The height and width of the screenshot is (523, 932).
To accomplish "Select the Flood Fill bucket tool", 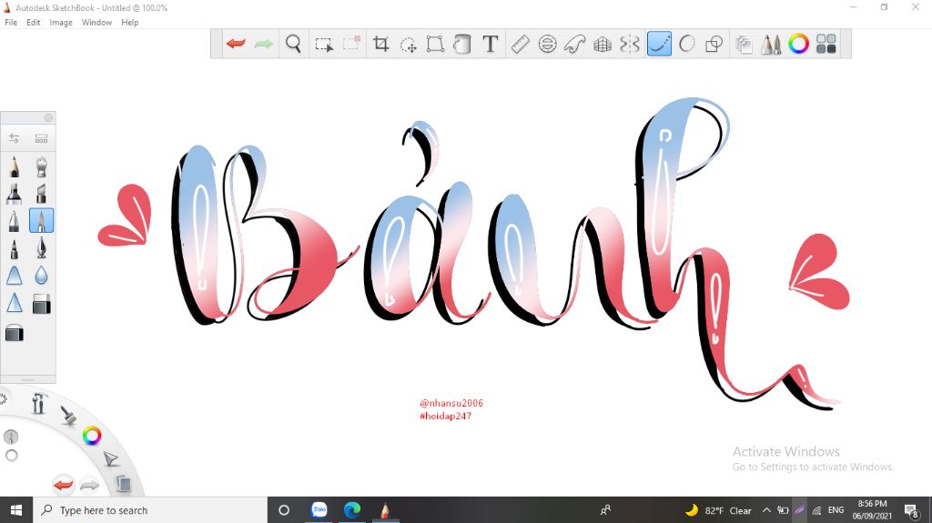I will point(461,44).
